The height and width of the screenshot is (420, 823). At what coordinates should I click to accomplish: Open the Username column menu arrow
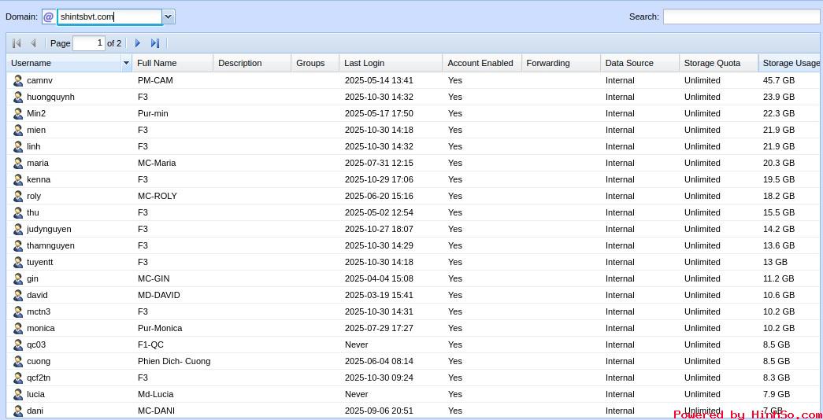126,63
